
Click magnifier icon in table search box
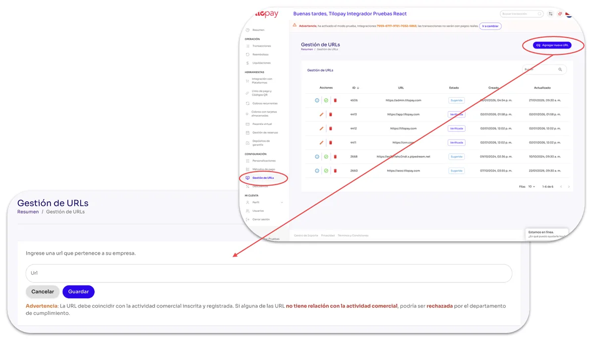[x=560, y=70]
